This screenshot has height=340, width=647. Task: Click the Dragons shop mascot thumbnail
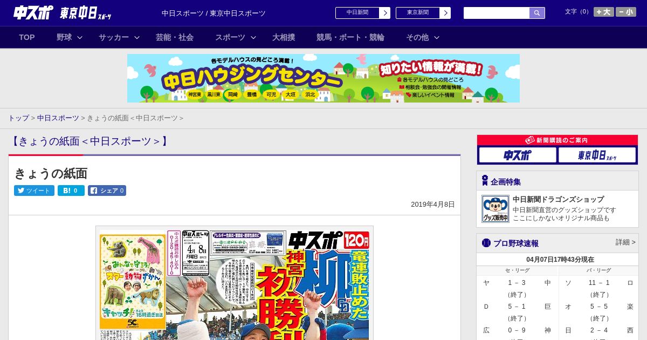coord(495,209)
